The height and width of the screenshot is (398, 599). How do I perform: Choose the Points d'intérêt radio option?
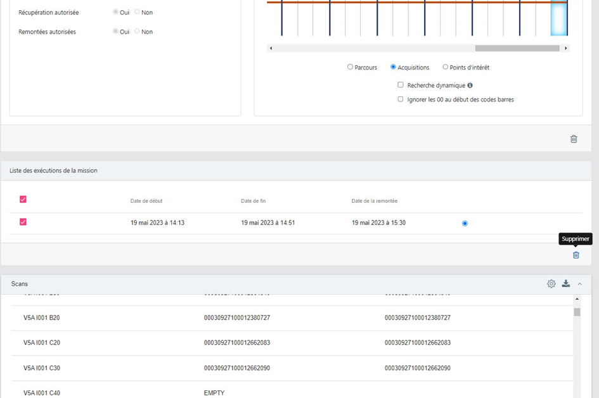coord(445,67)
